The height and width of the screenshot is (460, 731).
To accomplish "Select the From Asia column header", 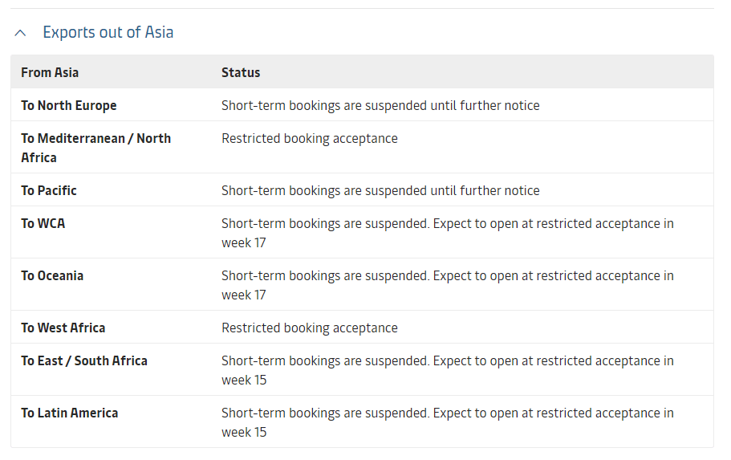I will coord(50,73).
